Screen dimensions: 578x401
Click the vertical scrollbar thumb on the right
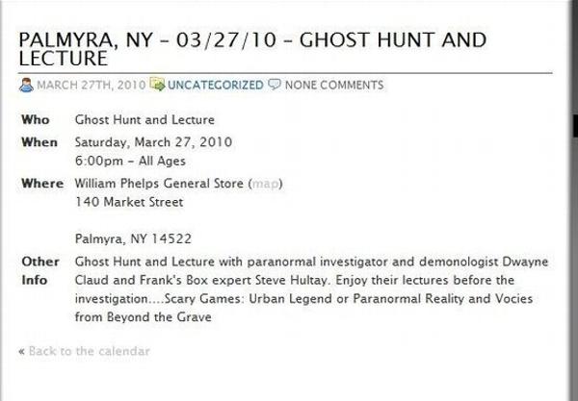tap(575, 126)
